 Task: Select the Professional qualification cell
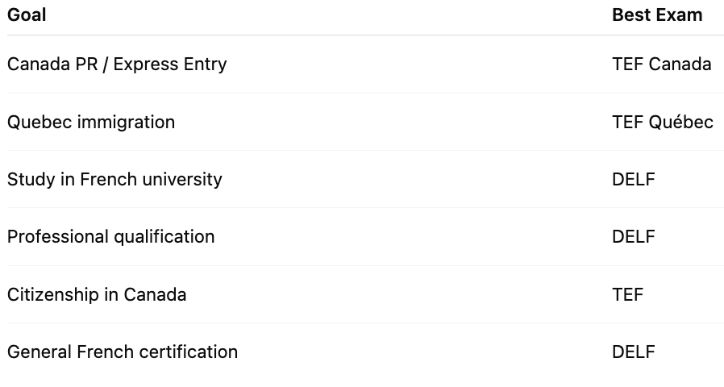point(110,237)
